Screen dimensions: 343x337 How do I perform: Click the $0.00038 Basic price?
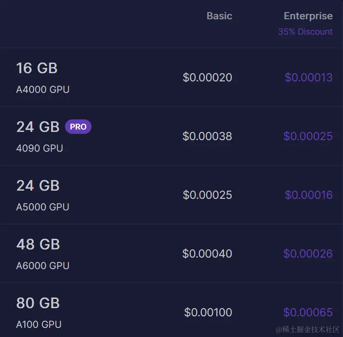[207, 136]
